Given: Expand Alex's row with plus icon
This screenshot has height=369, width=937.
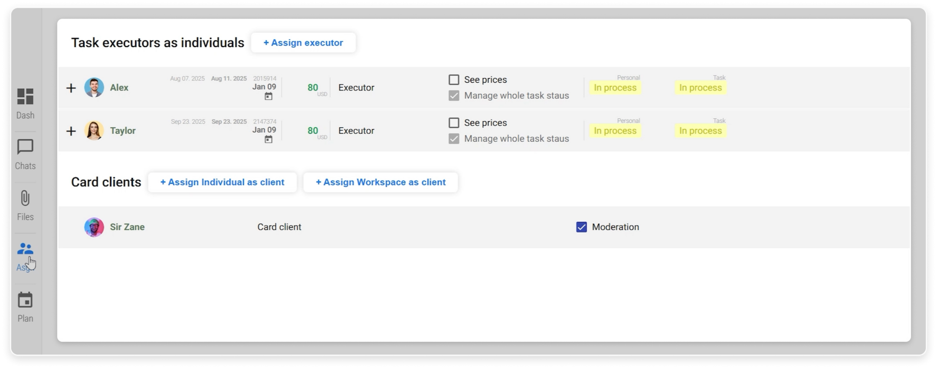Looking at the screenshot, I should pos(71,88).
